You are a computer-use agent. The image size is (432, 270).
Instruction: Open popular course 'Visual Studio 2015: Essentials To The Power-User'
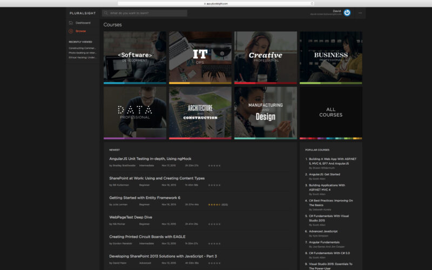click(330, 266)
